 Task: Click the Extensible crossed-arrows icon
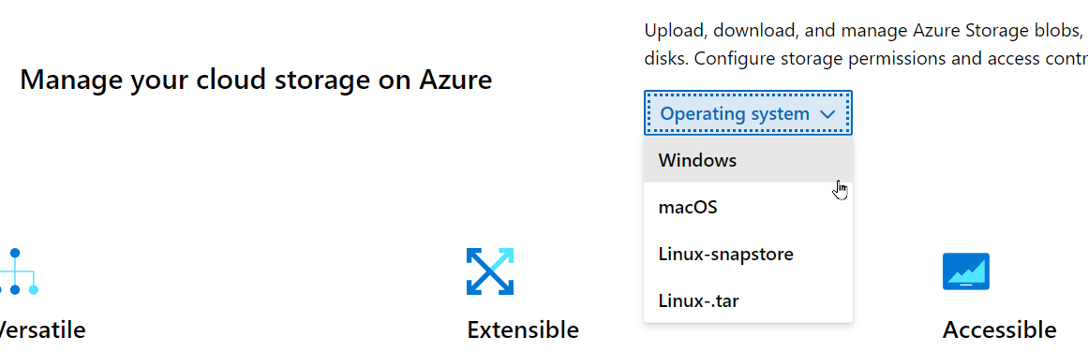pyautogui.click(x=490, y=271)
